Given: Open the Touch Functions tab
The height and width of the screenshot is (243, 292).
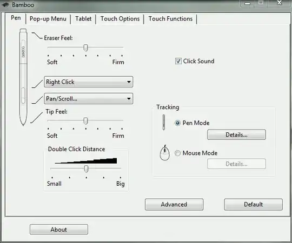Looking at the screenshot, I should (x=170, y=19).
